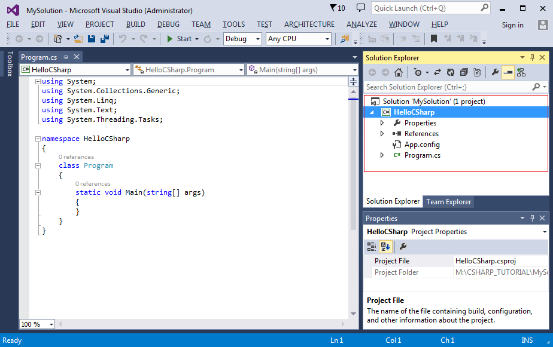Open the ARCHITECTURE menu
This screenshot has height=347, width=553.
click(x=309, y=24)
